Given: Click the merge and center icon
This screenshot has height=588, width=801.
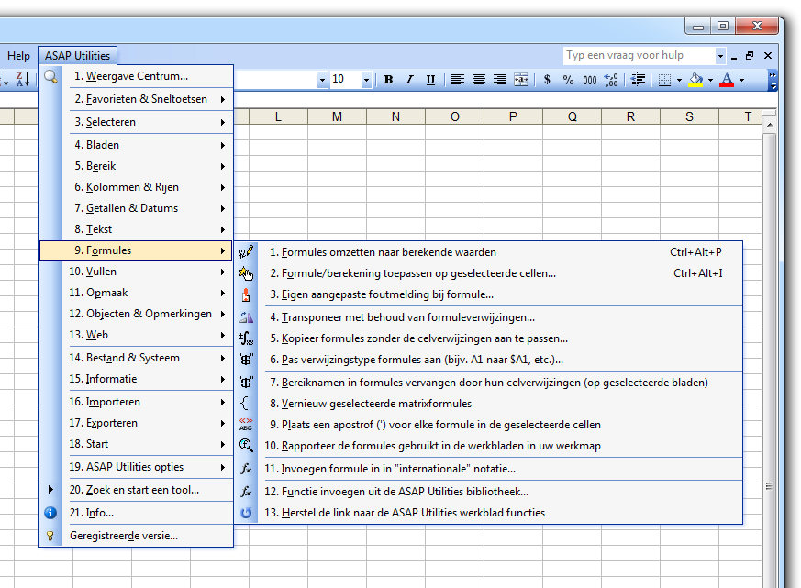Looking at the screenshot, I should point(520,80).
